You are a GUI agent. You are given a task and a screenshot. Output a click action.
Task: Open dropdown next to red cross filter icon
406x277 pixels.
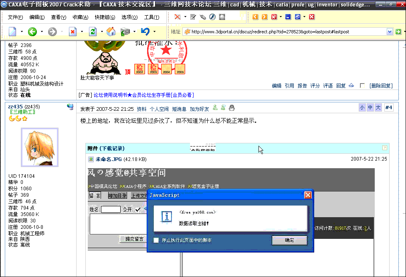pyautogui.click(x=185, y=17)
